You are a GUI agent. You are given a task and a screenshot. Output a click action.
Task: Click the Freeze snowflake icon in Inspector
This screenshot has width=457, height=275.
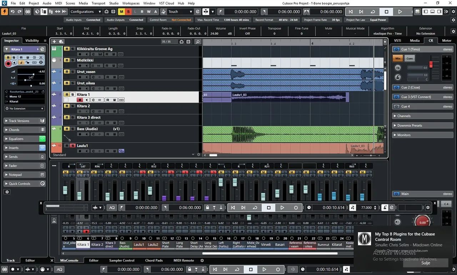click(41, 62)
